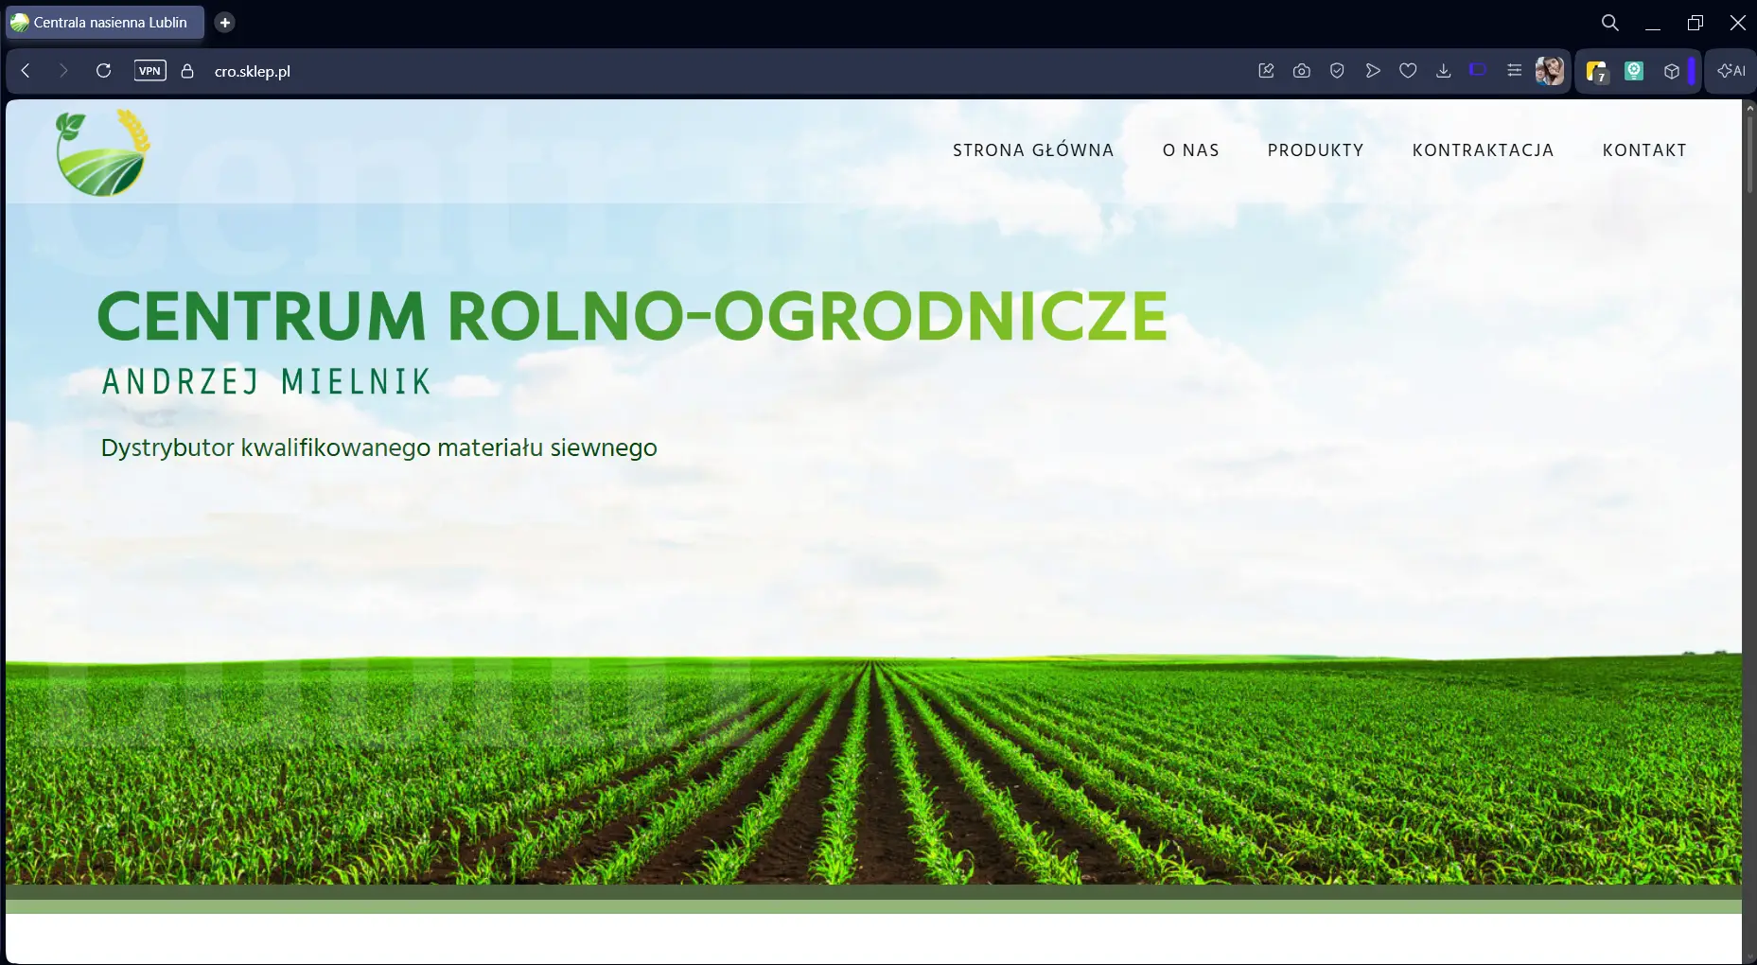Go forward with the forward arrow

tap(63, 71)
